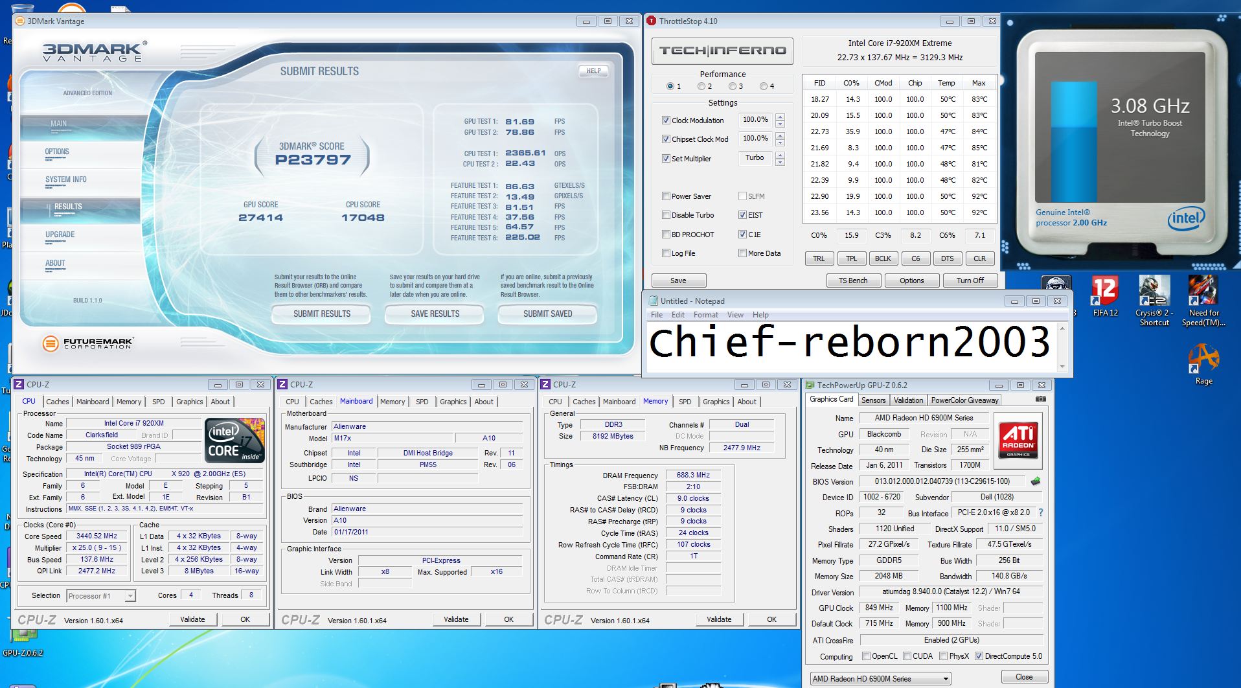Click the ThrottleStop red T title icon
1241x688 pixels.
click(x=652, y=21)
